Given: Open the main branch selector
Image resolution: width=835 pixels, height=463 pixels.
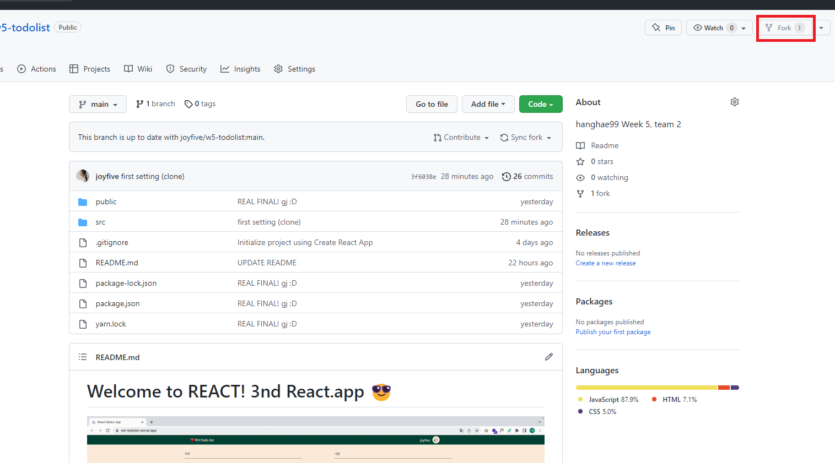Looking at the screenshot, I should 98,104.
